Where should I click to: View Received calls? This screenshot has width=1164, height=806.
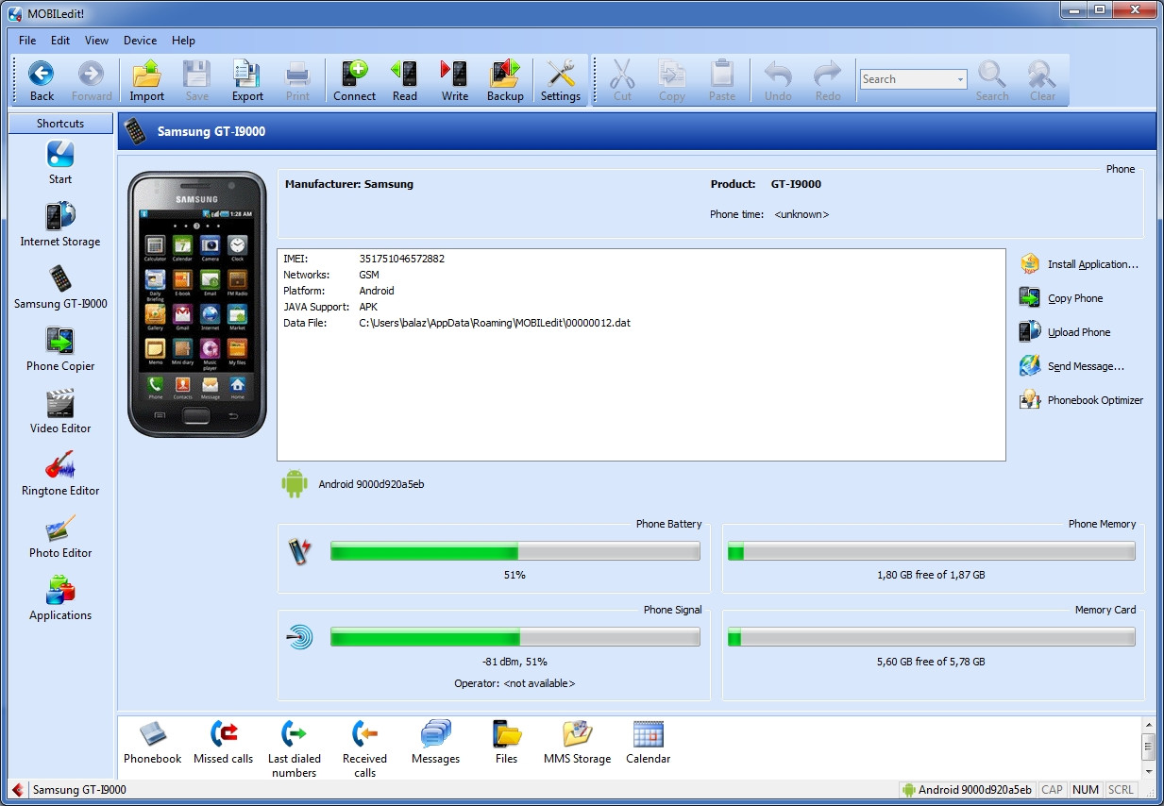tap(365, 749)
